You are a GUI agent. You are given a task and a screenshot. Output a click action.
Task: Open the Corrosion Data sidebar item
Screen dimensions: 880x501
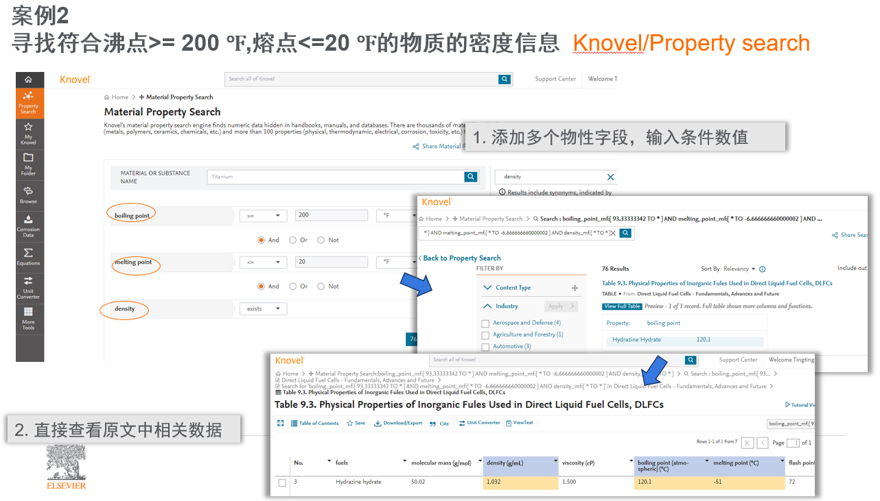[28, 226]
